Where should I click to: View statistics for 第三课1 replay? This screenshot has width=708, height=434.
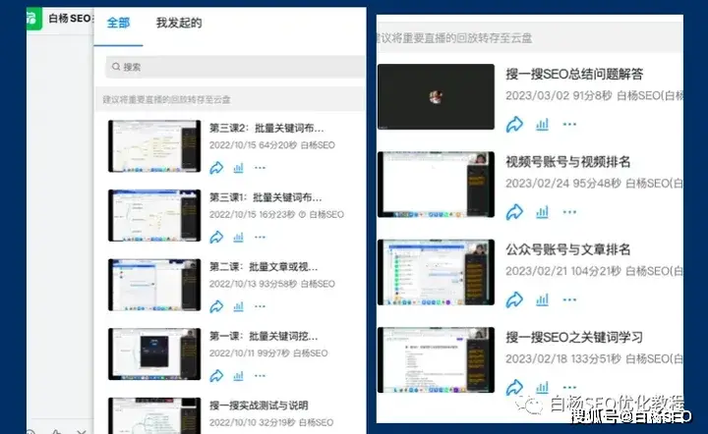click(x=238, y=237)
